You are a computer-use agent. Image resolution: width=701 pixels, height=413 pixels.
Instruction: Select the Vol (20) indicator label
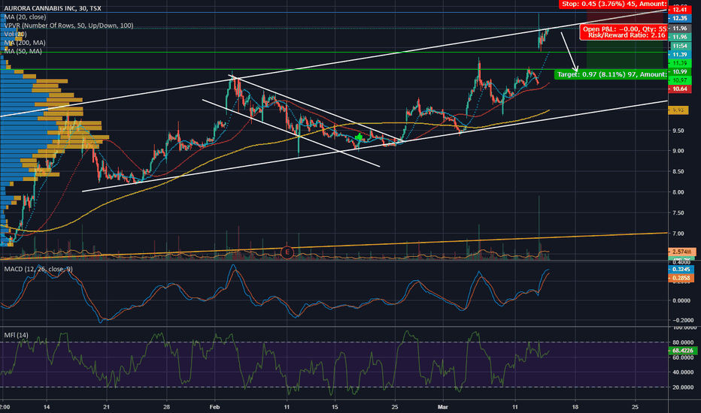15,34
